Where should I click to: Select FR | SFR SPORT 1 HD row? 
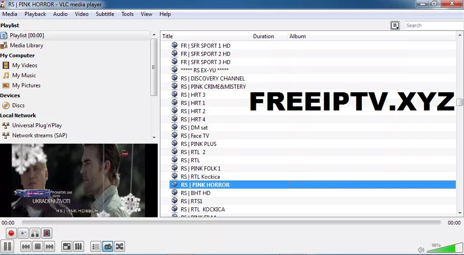(313, 45)
